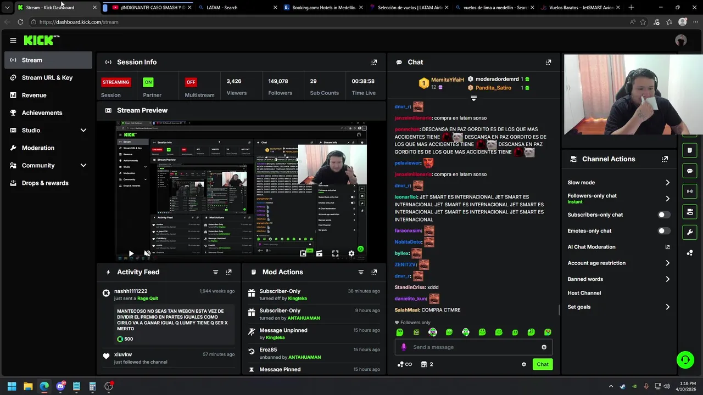Viewport: 703px width, 395px height.
Task: Click the xluvkw follower entry name
Action: pos(123,355)
